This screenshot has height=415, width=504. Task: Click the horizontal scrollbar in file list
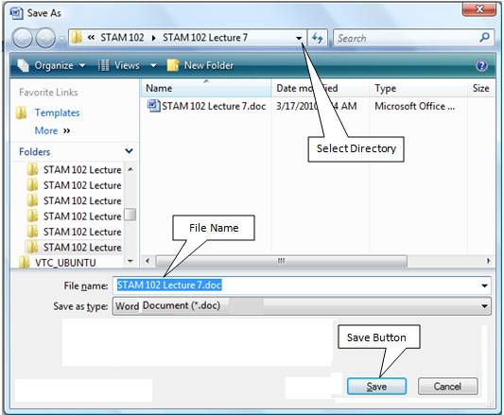[281, 261]
